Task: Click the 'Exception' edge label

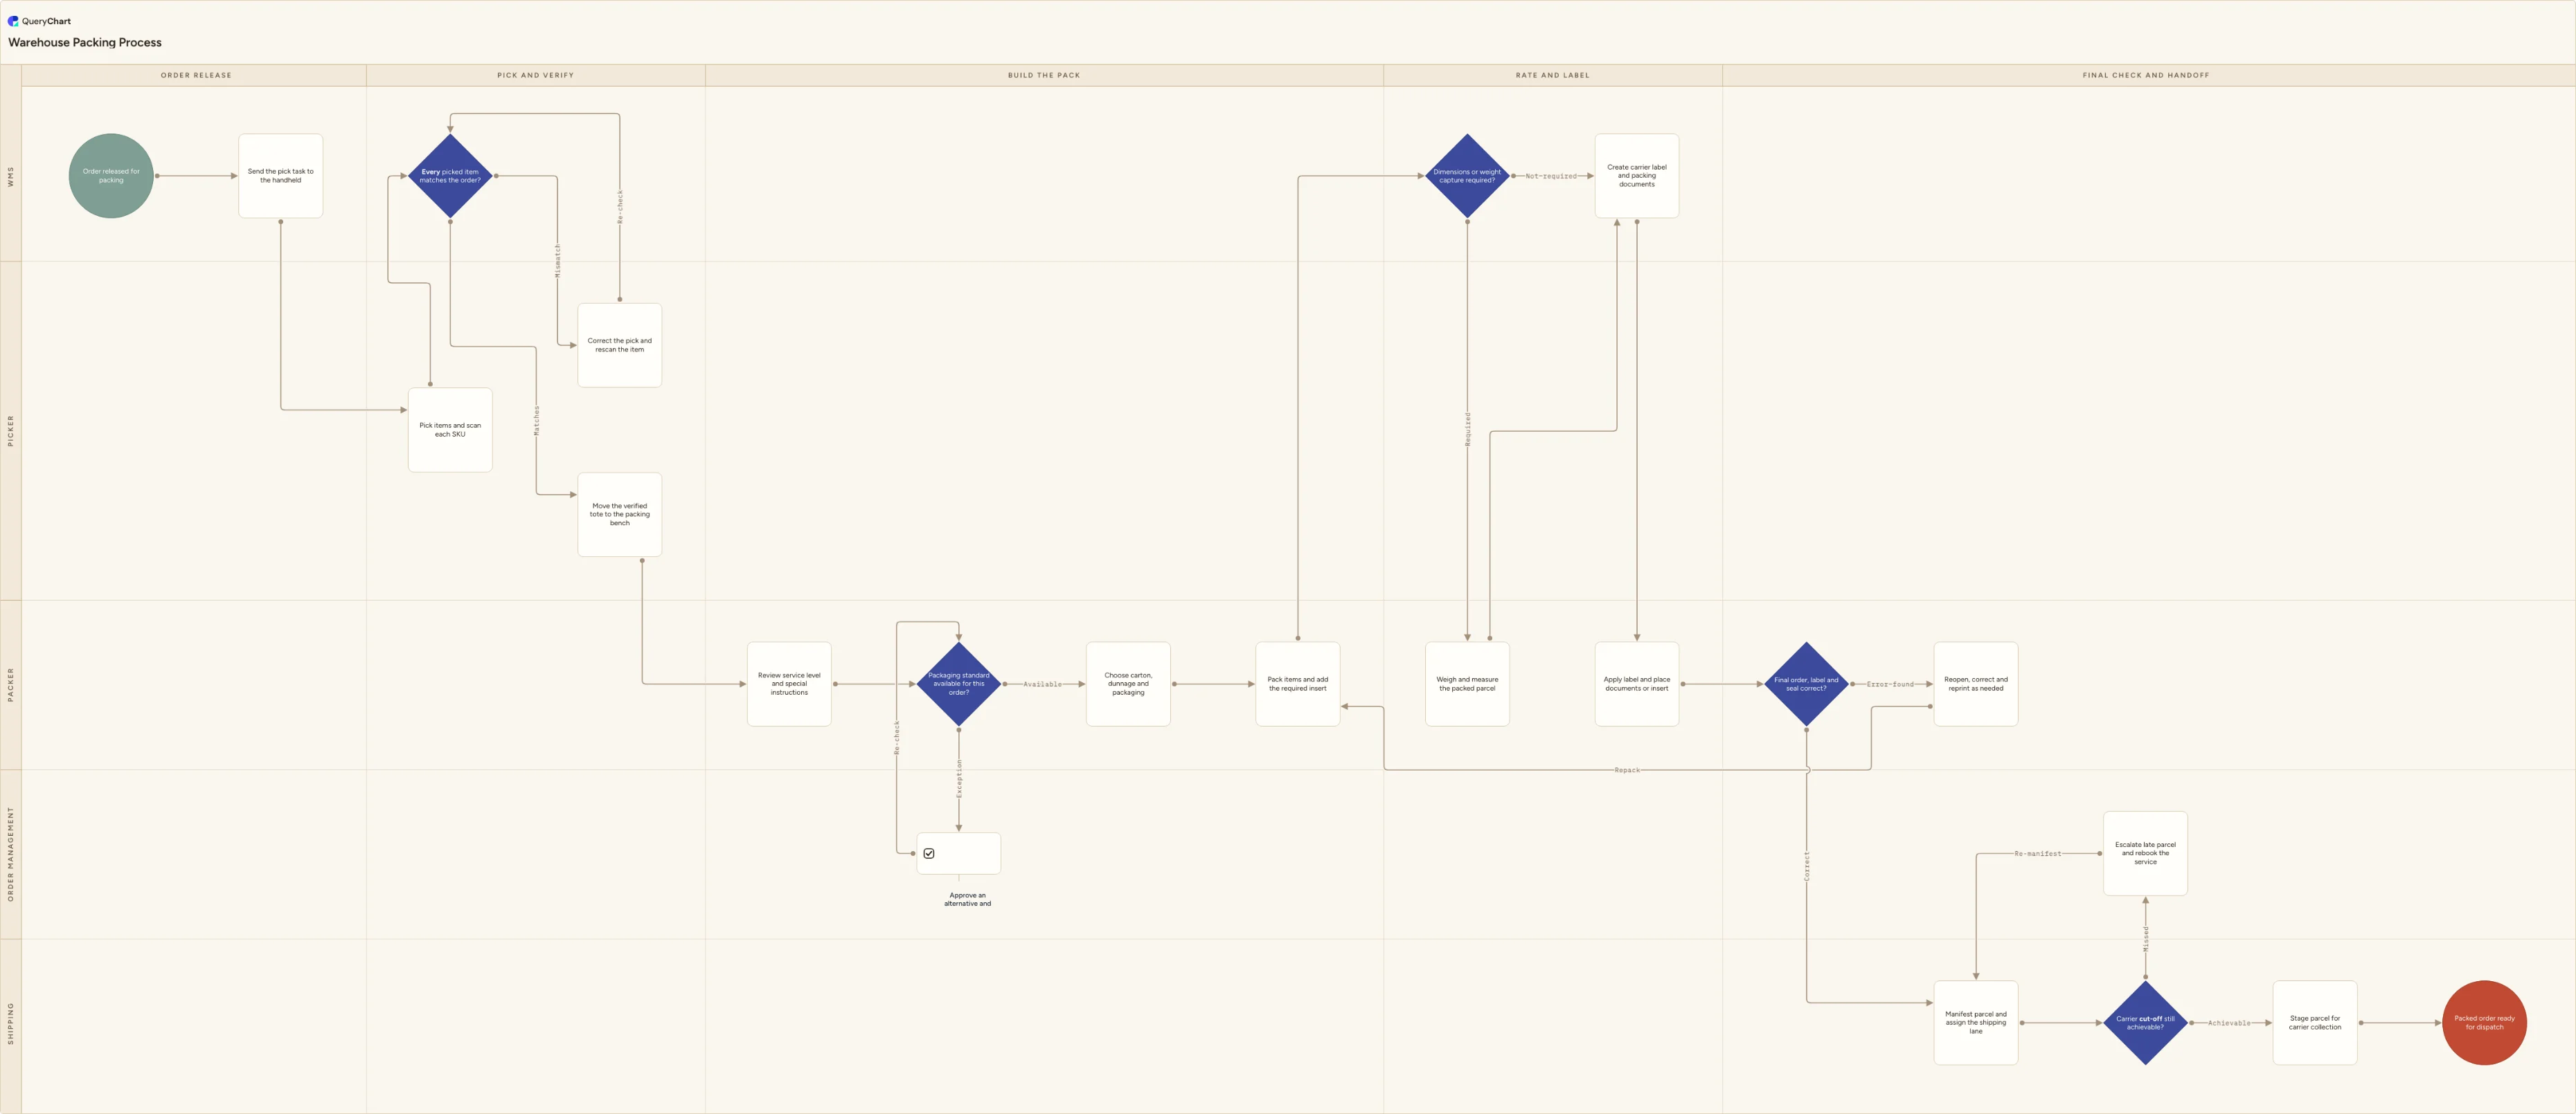Action: pos(959,778)
